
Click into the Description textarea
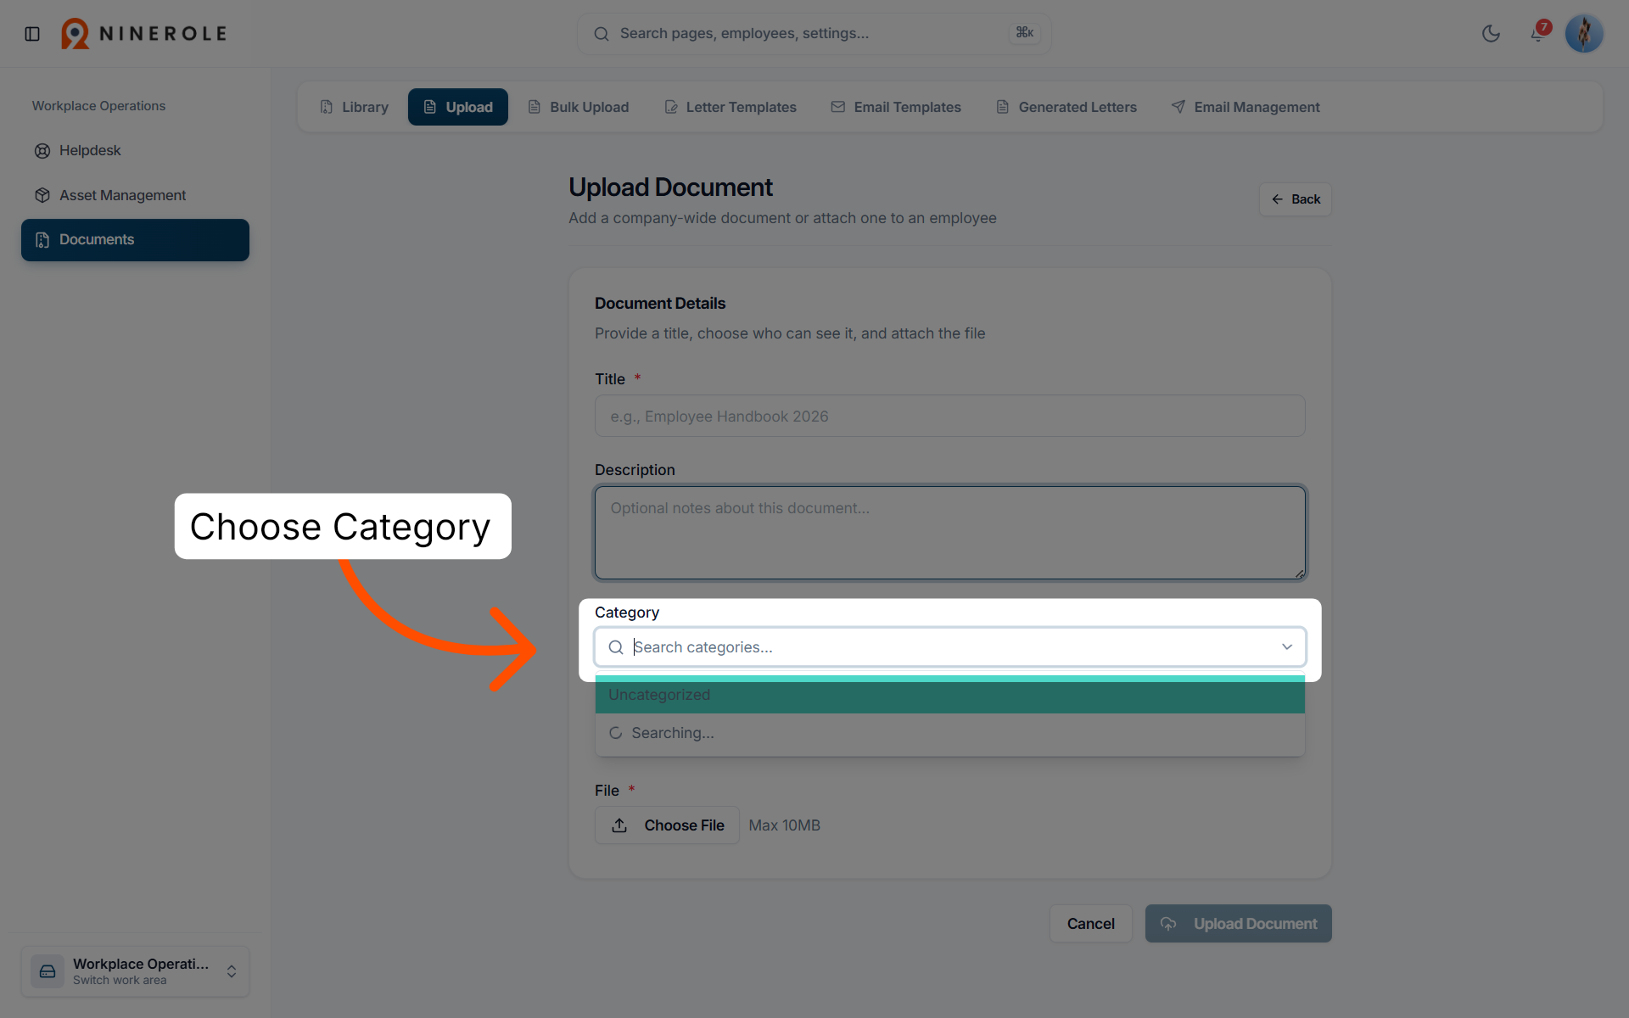[949, 533]
